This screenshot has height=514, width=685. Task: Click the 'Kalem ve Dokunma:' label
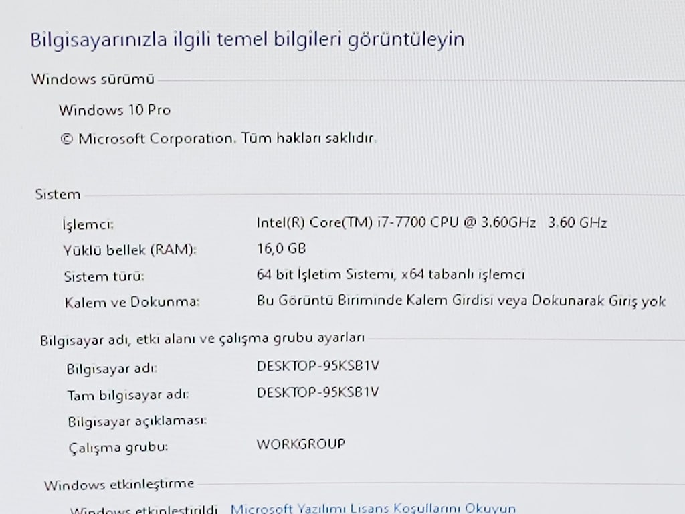132,302
